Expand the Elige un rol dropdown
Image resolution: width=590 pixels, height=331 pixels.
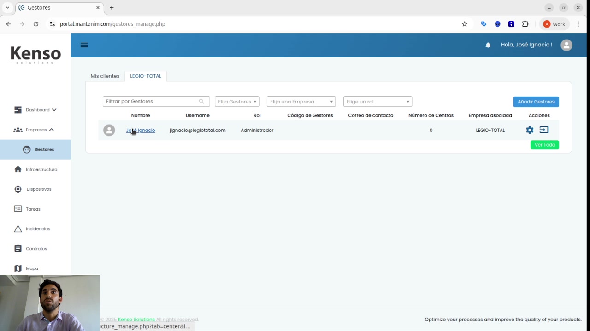tap(378, 102)
